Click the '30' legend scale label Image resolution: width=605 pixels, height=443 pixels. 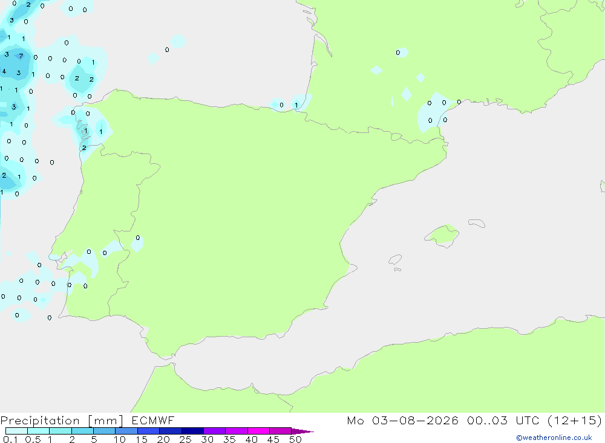tap(208, 439)
